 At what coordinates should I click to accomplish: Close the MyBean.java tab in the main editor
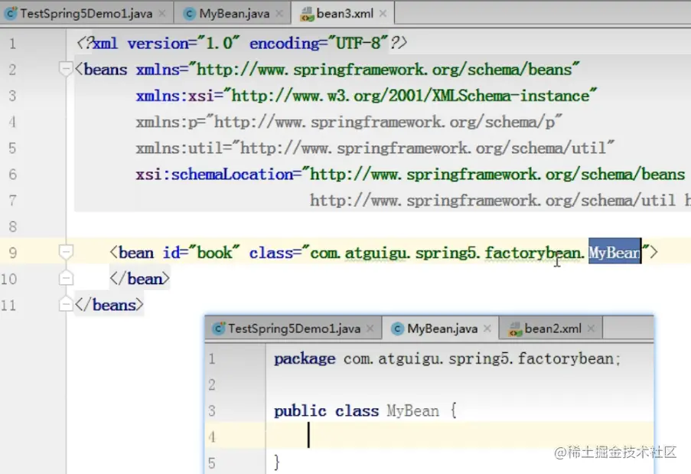(279, 14)
